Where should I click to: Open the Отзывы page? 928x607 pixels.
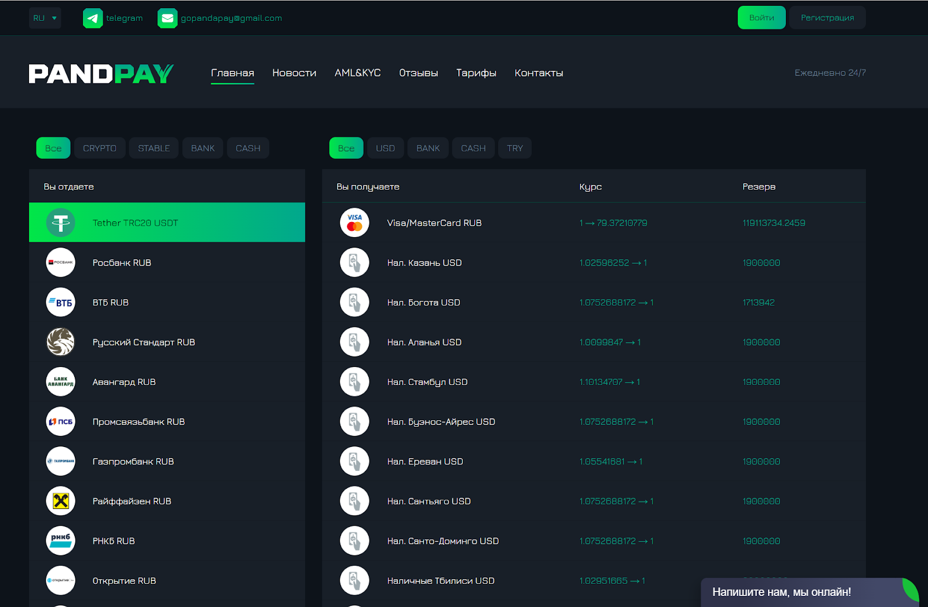point(418,73)
